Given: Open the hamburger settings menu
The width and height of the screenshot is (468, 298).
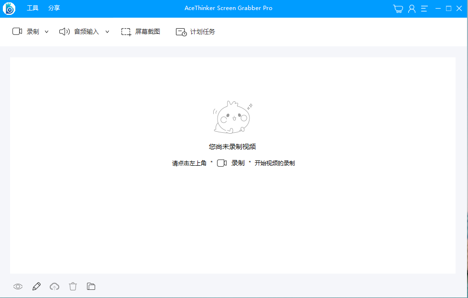Looking at the screenshot, I should (424, 9).
